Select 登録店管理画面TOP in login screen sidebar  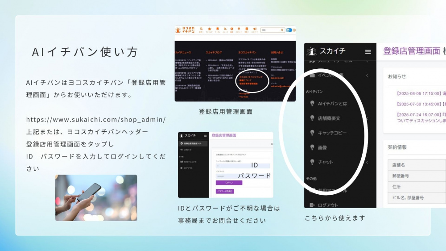pos(193,144)
